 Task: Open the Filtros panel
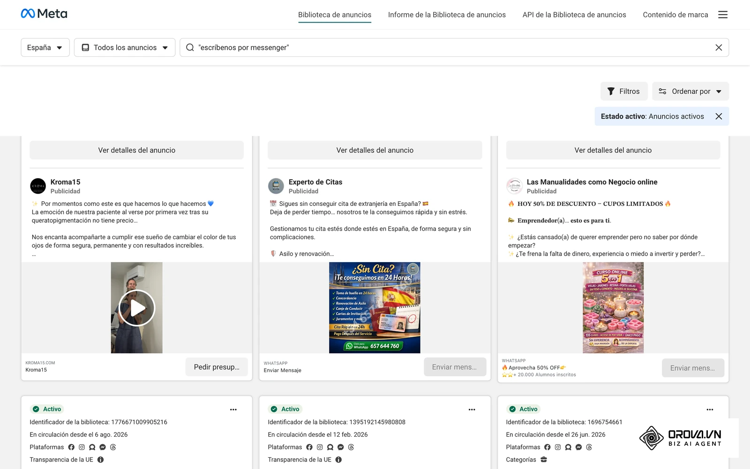(624, 91)
